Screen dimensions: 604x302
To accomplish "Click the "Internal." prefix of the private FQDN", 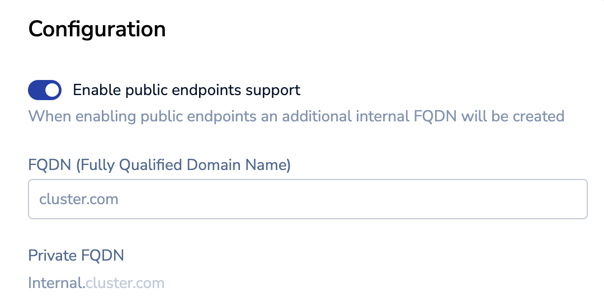I will (x=56, y=283).
